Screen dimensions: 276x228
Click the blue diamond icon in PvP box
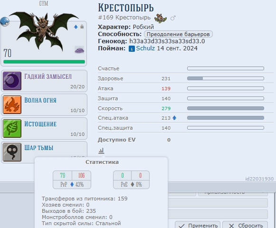pyautogui.click(x=72, y=184)
